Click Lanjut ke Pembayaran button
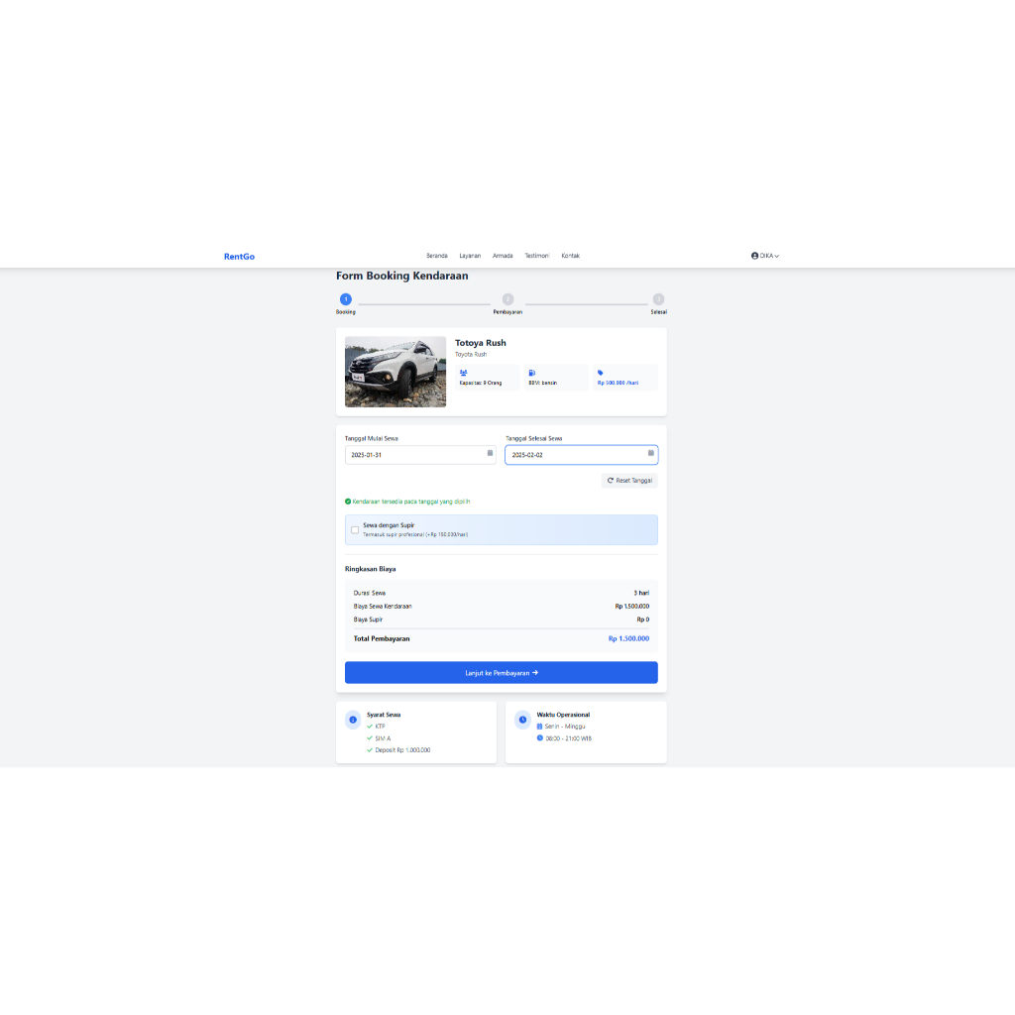Image resolution: width=1015 pixels, height=1015 pixels. click(x=501, y=672)
